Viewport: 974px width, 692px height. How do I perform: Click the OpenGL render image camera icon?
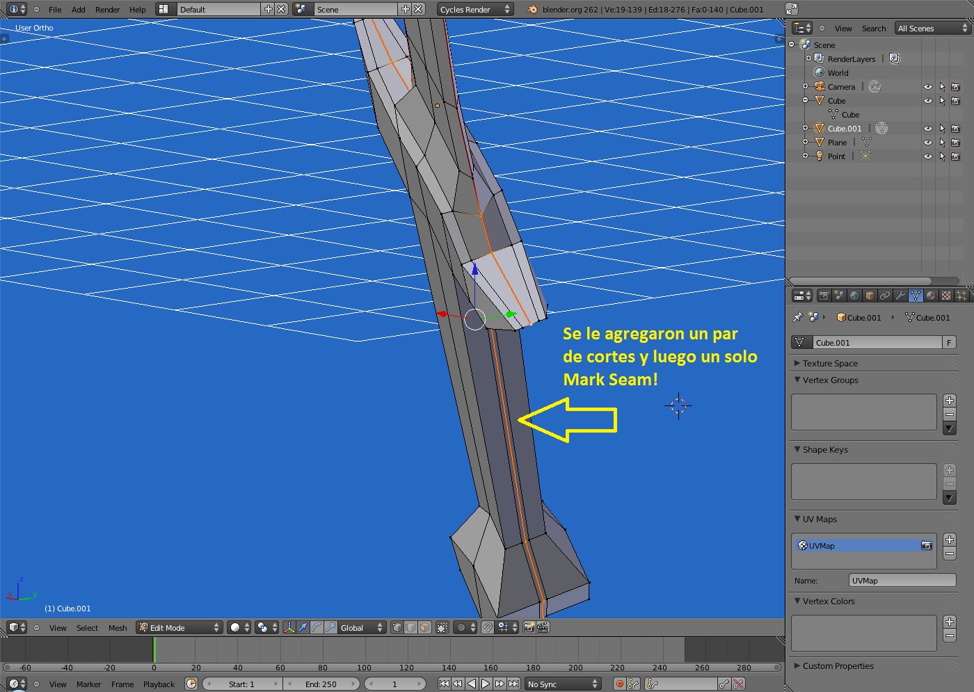(529, 627)
